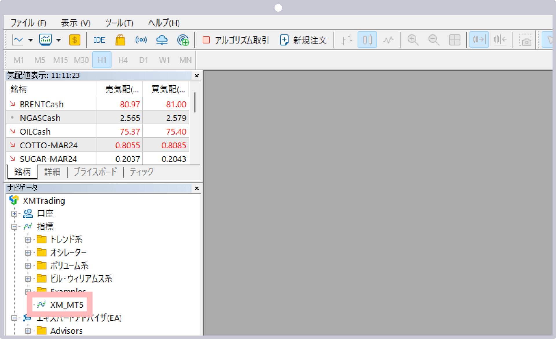
Task: Toggle the アルゴリズム取引 button
Action: pos(236,40)
